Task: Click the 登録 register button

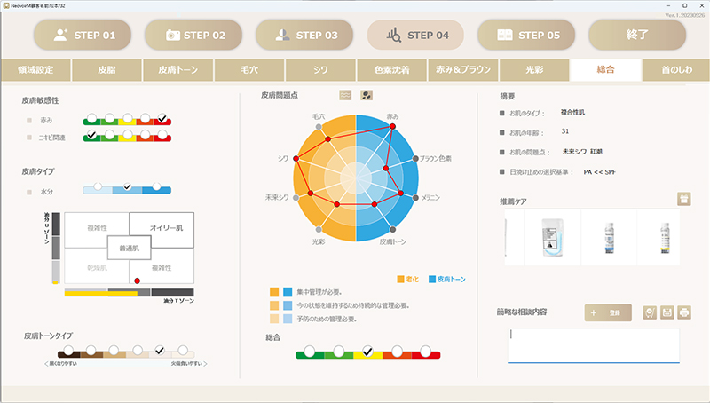Action: (x=609, y=312)
